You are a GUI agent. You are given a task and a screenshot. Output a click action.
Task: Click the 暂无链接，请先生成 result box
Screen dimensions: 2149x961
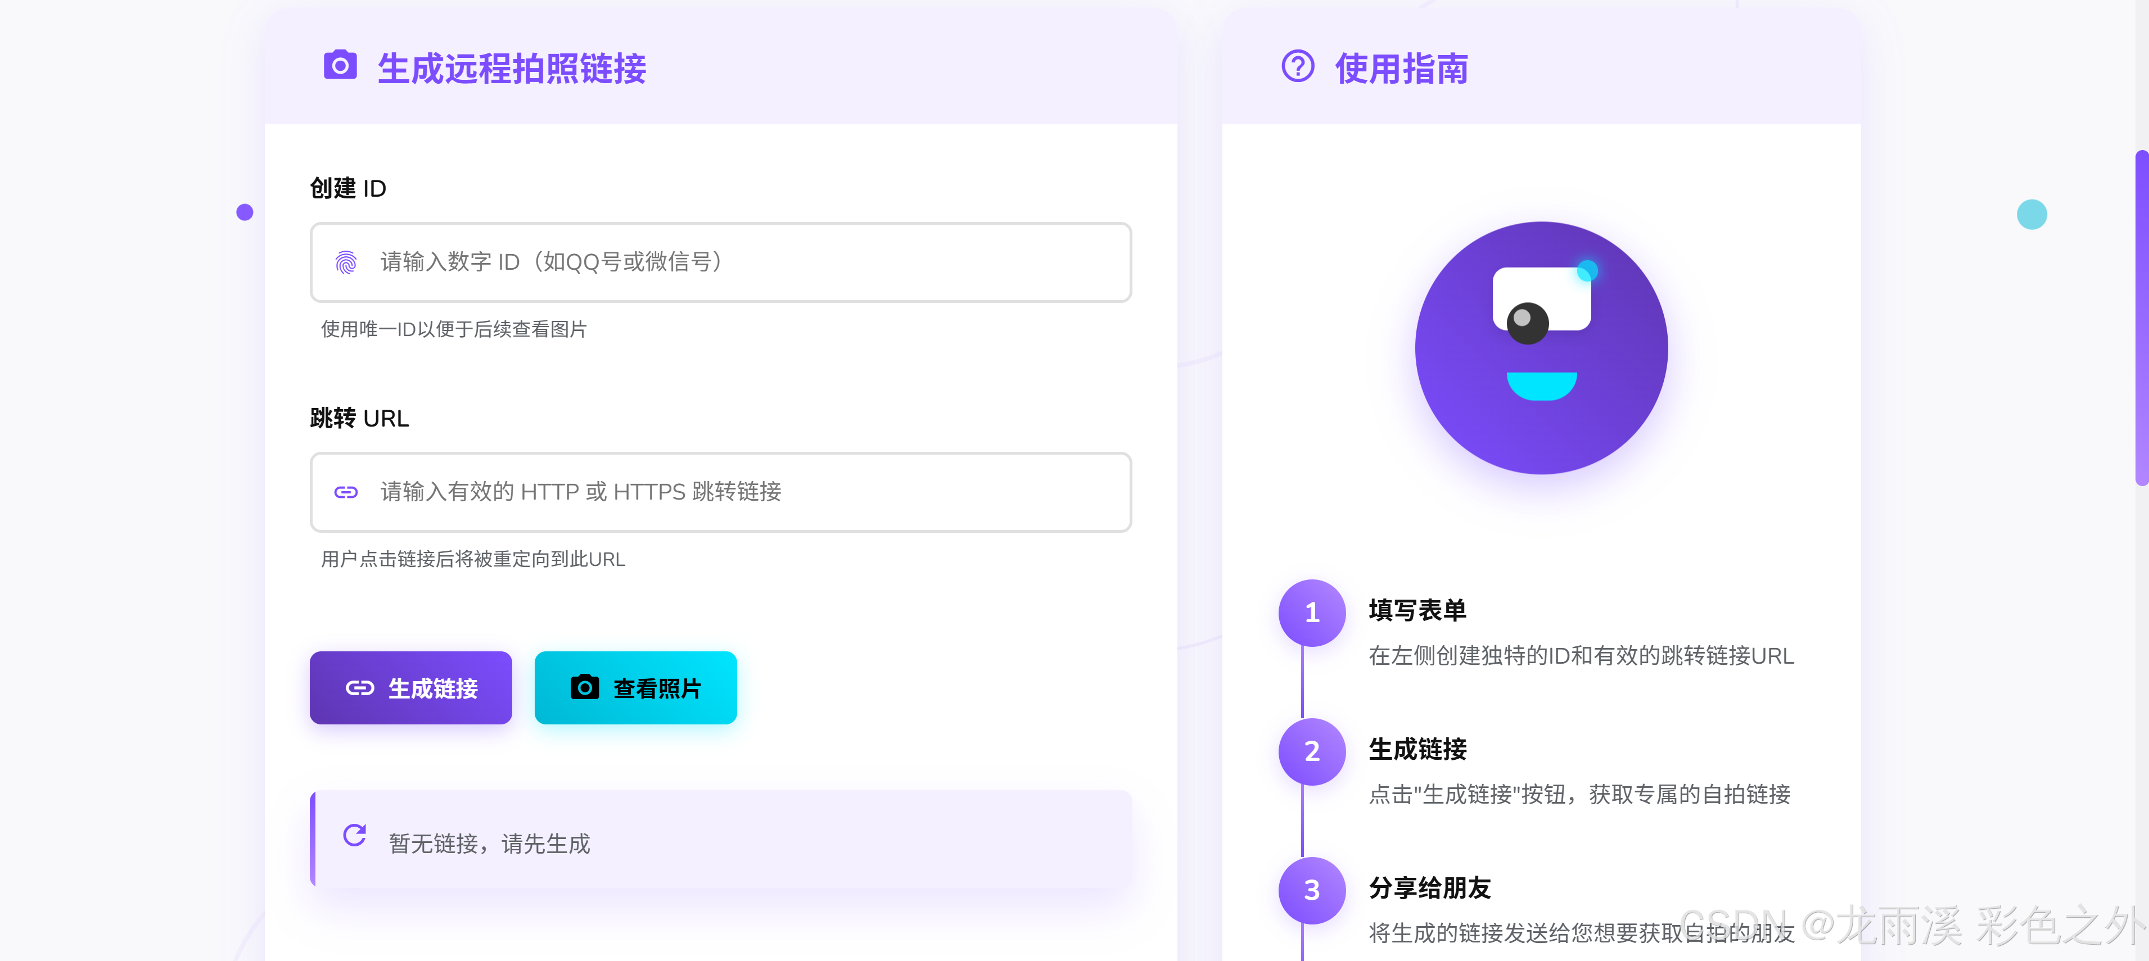pos(721,838)
